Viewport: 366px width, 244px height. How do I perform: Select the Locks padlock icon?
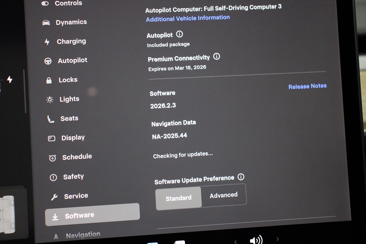[x=49, y=80]
